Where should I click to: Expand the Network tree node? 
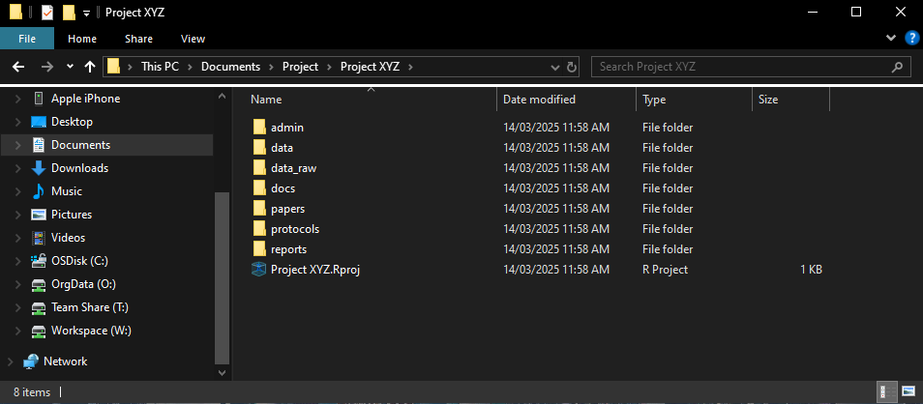point(10,361)
